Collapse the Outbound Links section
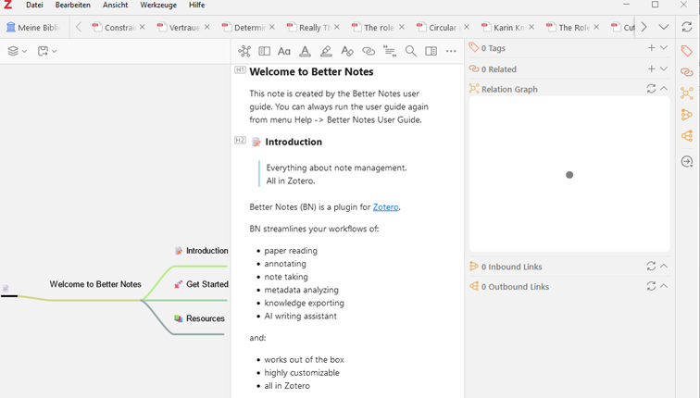The width and height of the screenshot is (700, 398). (664, 286)
